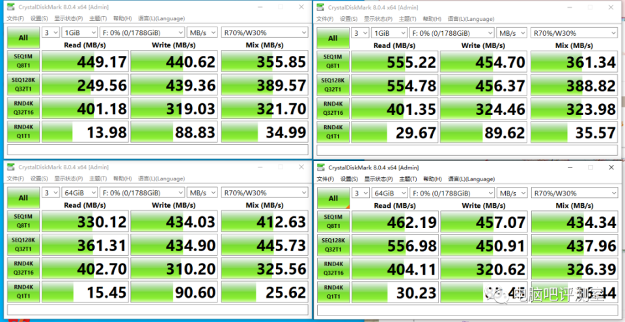
Task: Open drive F: dropdown in 449.17 window
Action: pyautogui.click(x=142, y=32)
